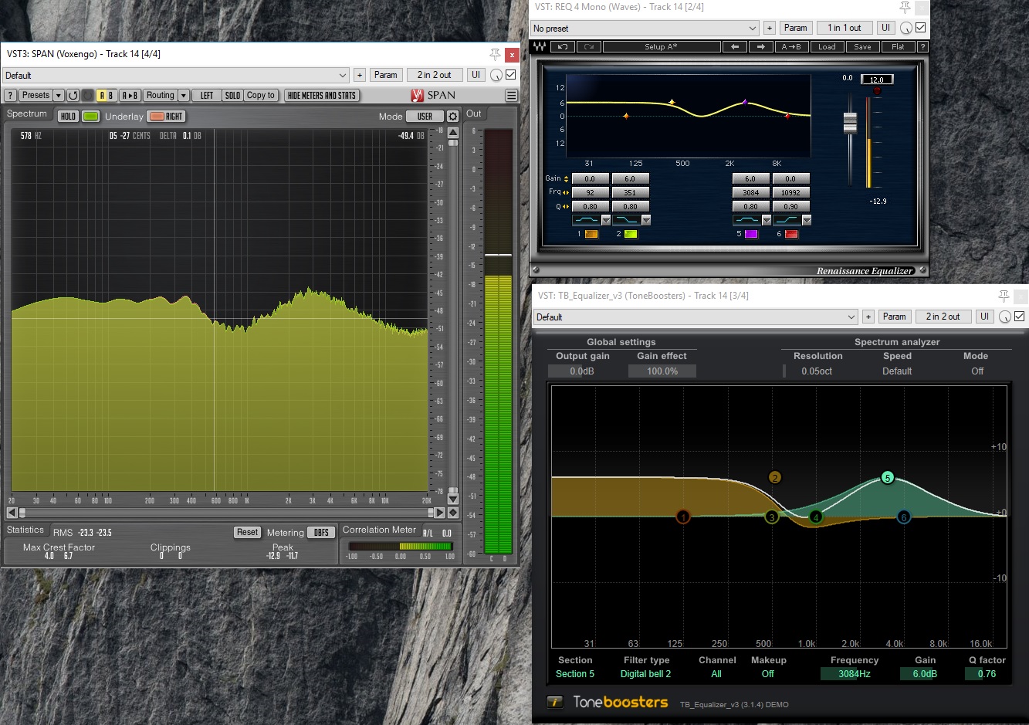Screen dimensions: 1029x725
Task: Click the SPAN hamburger menu icon
Action: (x=511, y=96)
